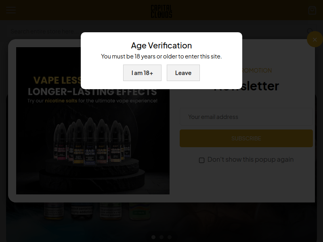Open the shopping cart

pos(312,10)
